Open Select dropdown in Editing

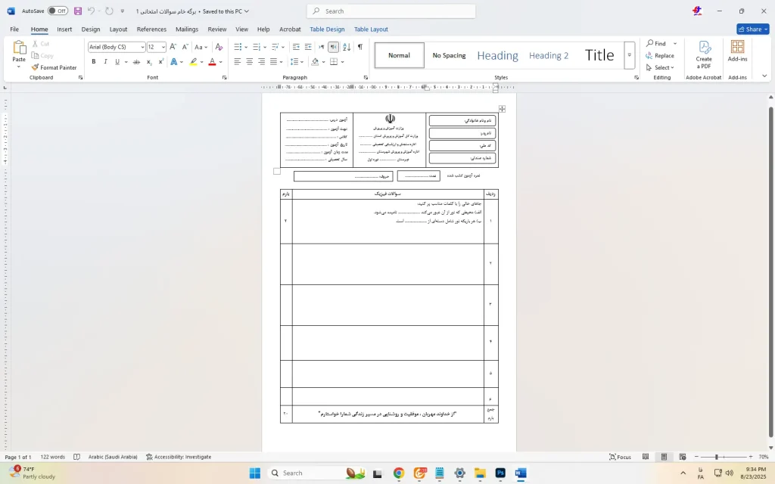pyautogui.click(x=660, y=67)
